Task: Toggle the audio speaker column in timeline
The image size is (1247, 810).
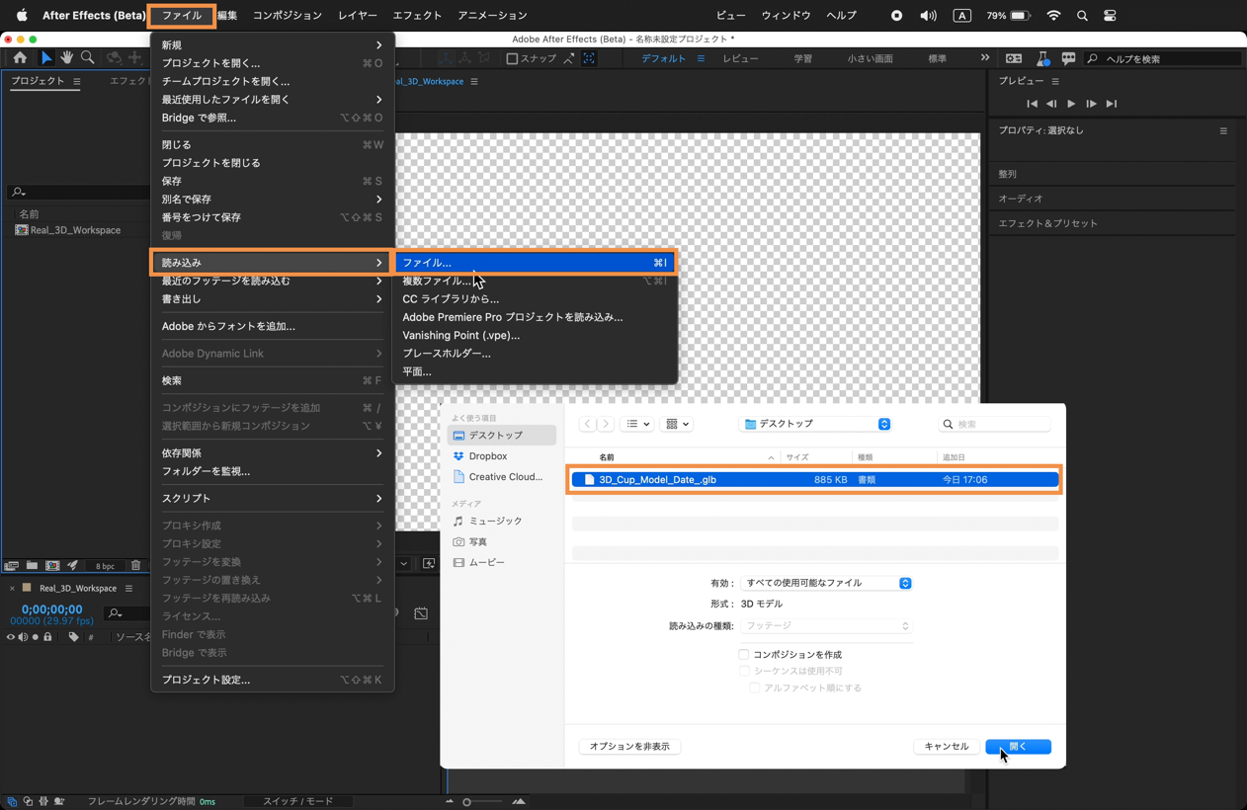Action: coord(23,637)
